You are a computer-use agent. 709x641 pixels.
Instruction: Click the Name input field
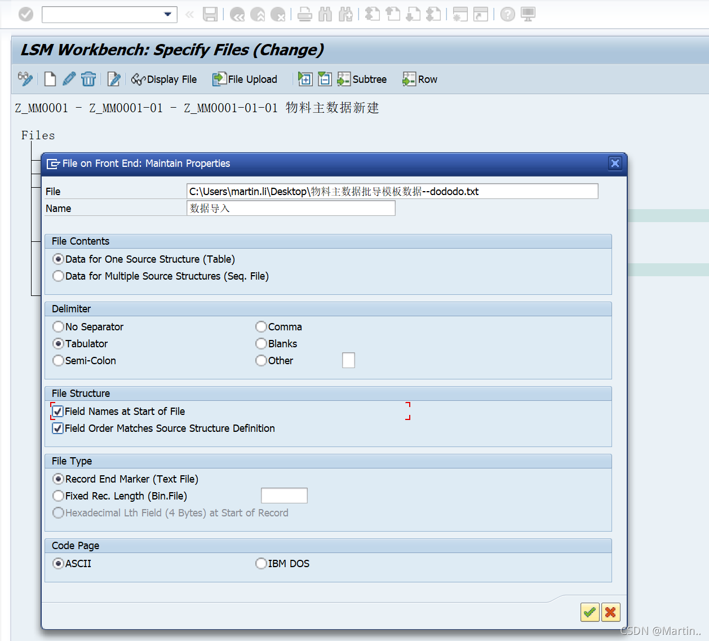[291, 208]
